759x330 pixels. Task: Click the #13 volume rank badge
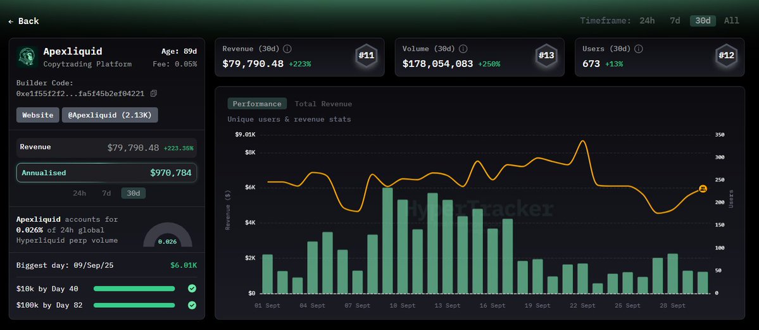pos(546,56)
